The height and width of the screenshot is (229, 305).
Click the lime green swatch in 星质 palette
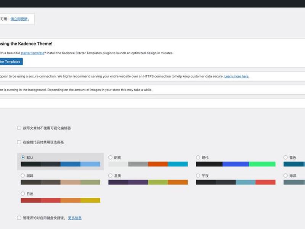pos(158,182)
